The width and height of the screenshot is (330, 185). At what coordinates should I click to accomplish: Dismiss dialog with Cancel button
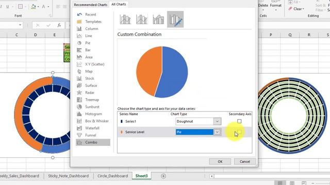tap(245, 161)
